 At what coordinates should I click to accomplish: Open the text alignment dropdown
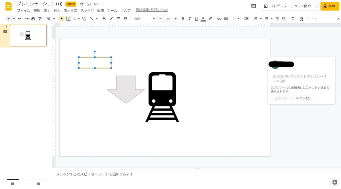(236, 19)
